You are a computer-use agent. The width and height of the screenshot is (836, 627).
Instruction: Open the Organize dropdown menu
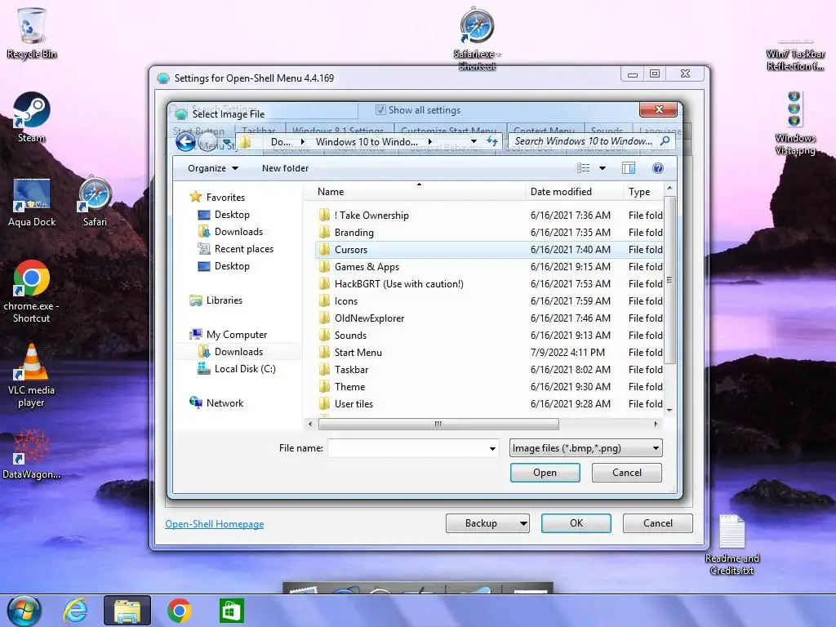[213, 168]
